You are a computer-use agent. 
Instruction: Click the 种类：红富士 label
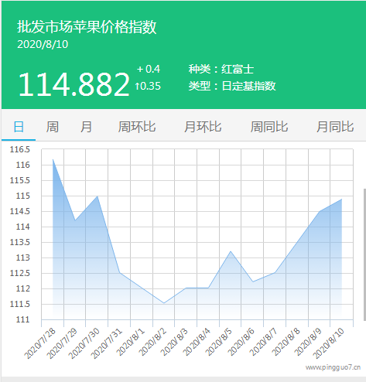[221, 69]
